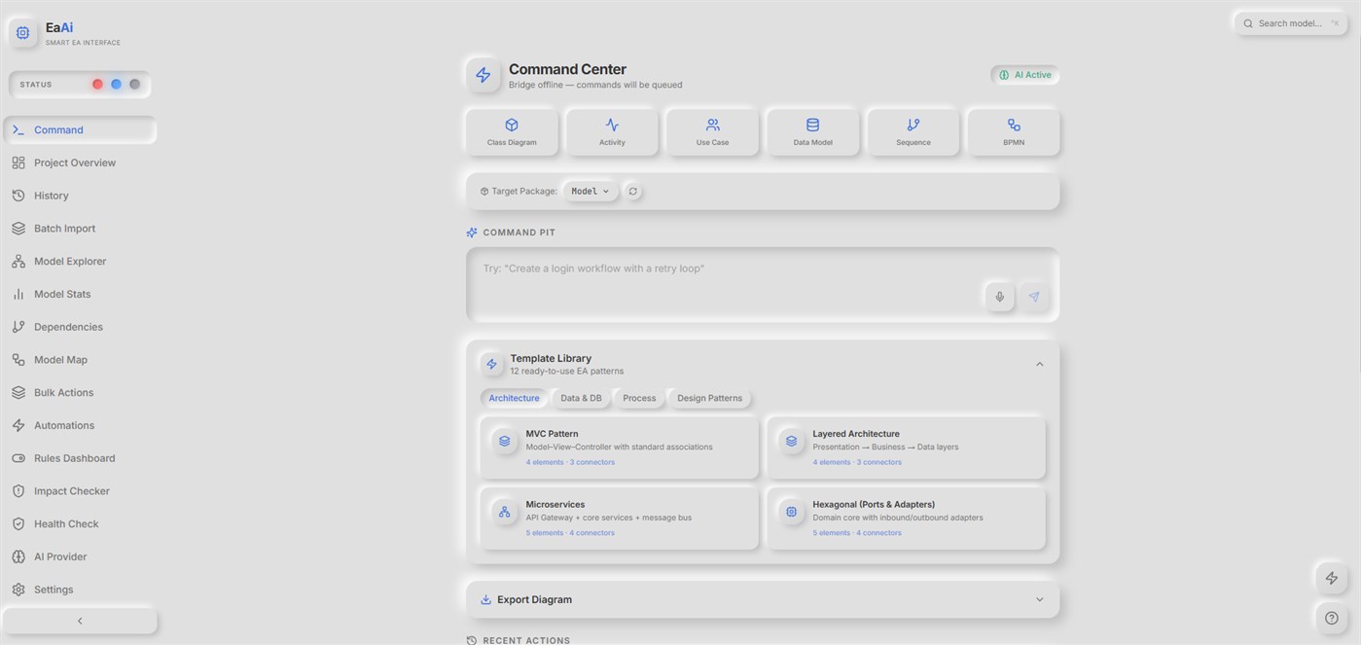Click "Bridge offline — commands will be queued" text
The width and height of the screenshot is (1361, 645).
(595, 85)
